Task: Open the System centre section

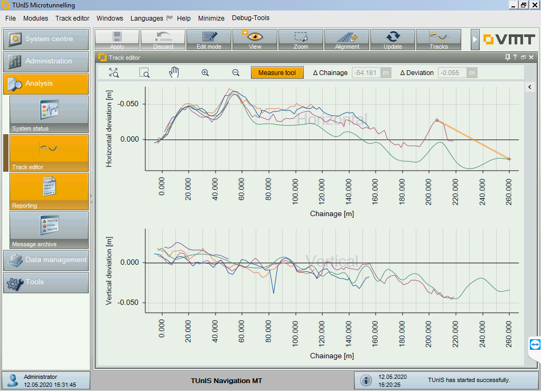Action: [46, 39]
